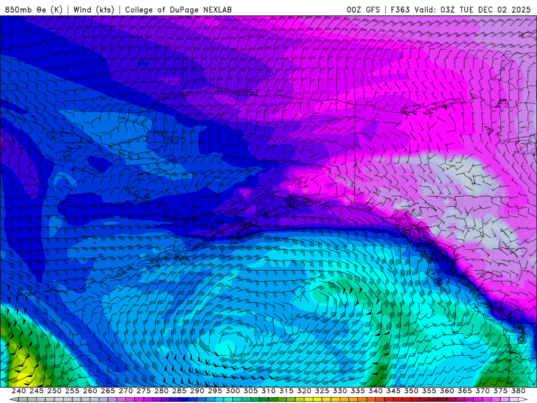Click the 295 value on the color scale
Viewport: 537px width, 403px height.
(x=215, y=391)
